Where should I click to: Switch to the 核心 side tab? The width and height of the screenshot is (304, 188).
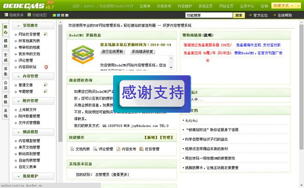click(x=6, y=29)
